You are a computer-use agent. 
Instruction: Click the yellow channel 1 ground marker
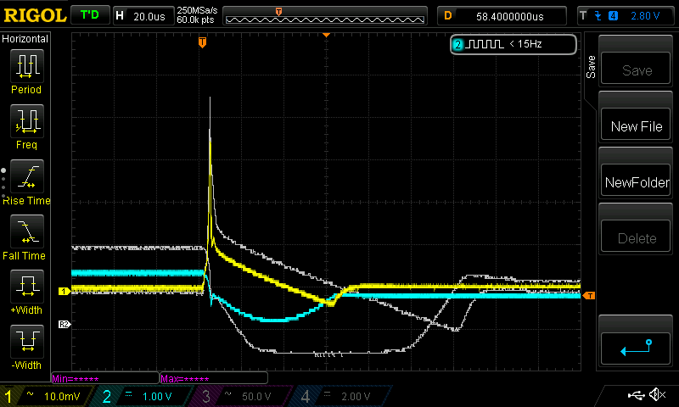tap(65, 291)
